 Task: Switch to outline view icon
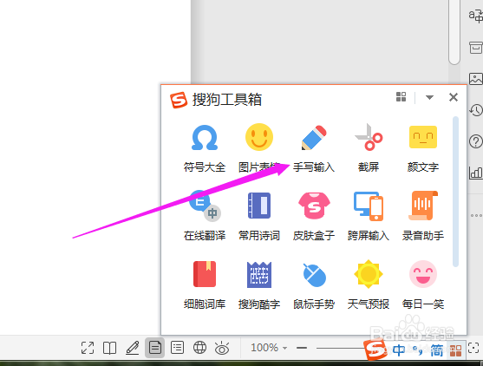[x=177, y=348]
